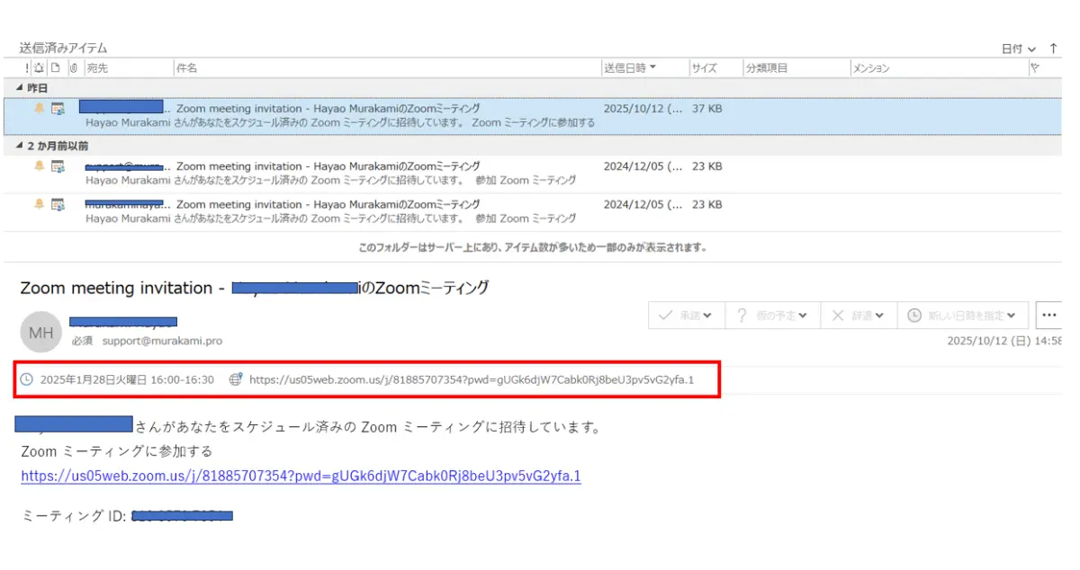The height and width of the screenshot is (570, 1080).
Task: Open the Zoom join link in message body
Action: tap(301, 476)
